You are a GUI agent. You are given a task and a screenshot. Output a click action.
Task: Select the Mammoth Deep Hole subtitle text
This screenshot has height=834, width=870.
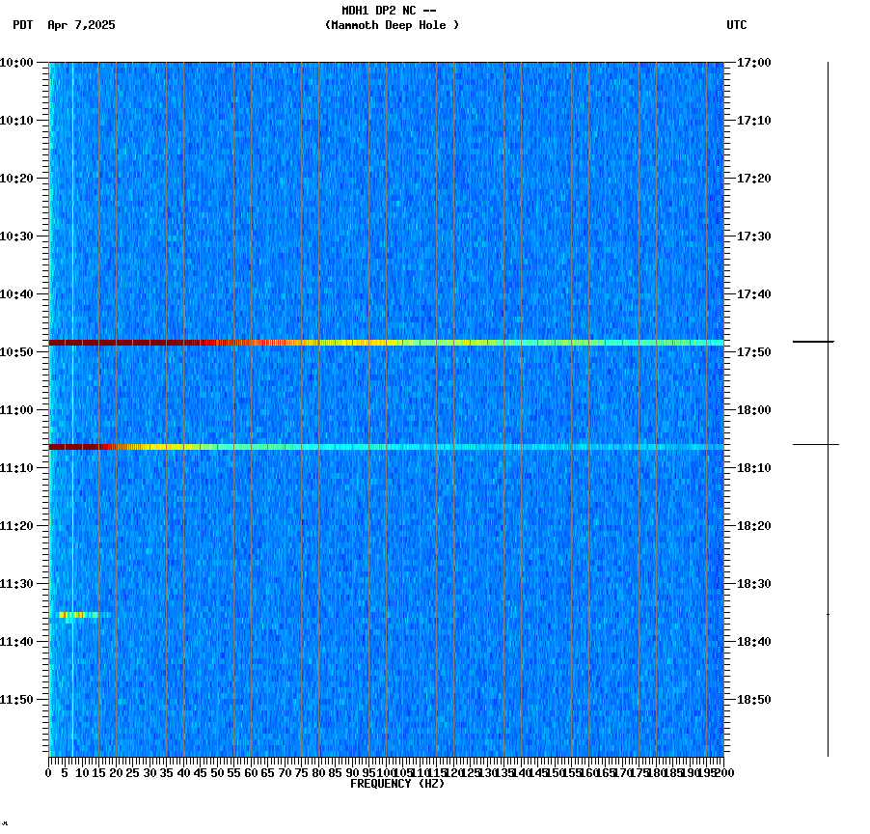390,26
